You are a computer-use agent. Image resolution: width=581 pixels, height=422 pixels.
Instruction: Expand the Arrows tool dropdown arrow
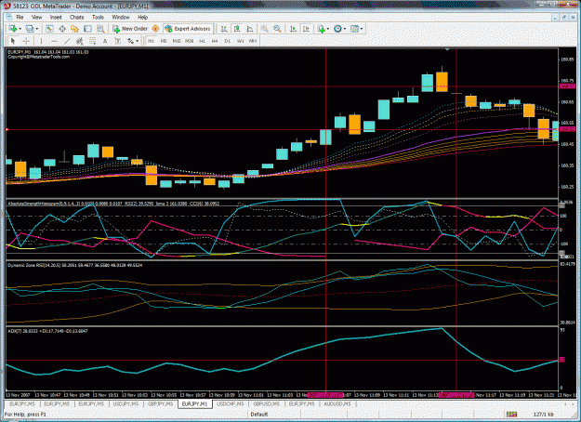click(x=137, y=41)
